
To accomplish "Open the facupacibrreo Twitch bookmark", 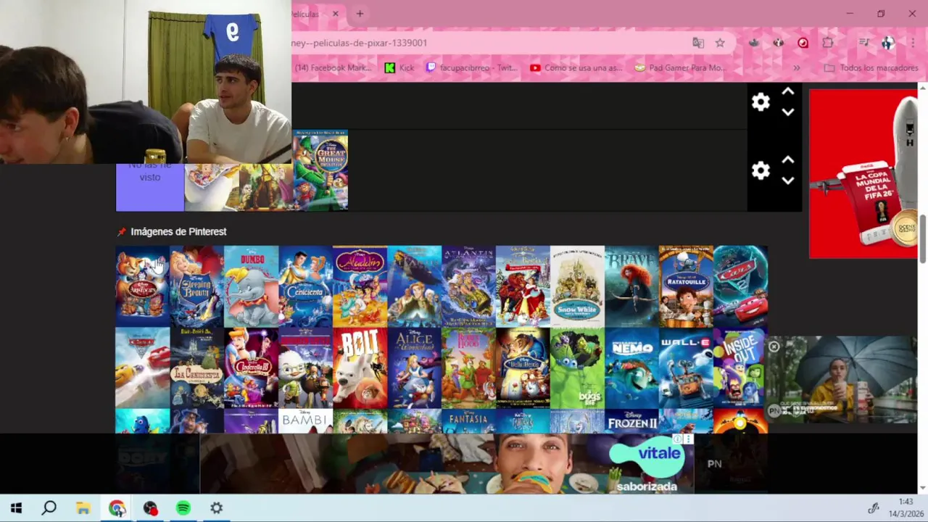I will pyautogui.click(x=472, y=67).
